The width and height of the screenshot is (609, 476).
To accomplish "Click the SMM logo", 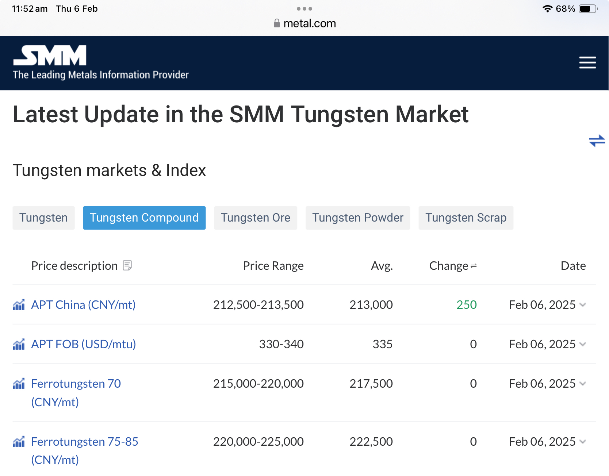I will (50, 55).
